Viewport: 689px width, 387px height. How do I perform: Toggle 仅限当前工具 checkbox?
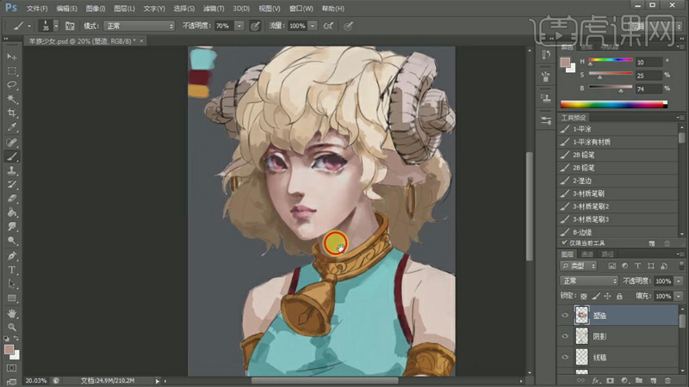click(564, 243)
